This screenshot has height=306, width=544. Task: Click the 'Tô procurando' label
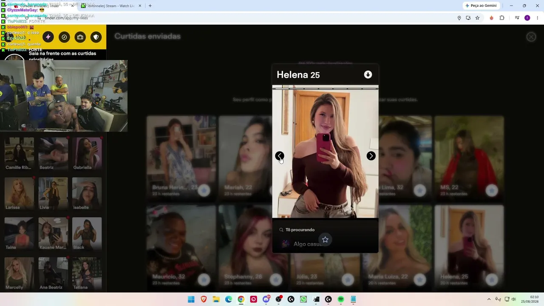pos(300,230)
